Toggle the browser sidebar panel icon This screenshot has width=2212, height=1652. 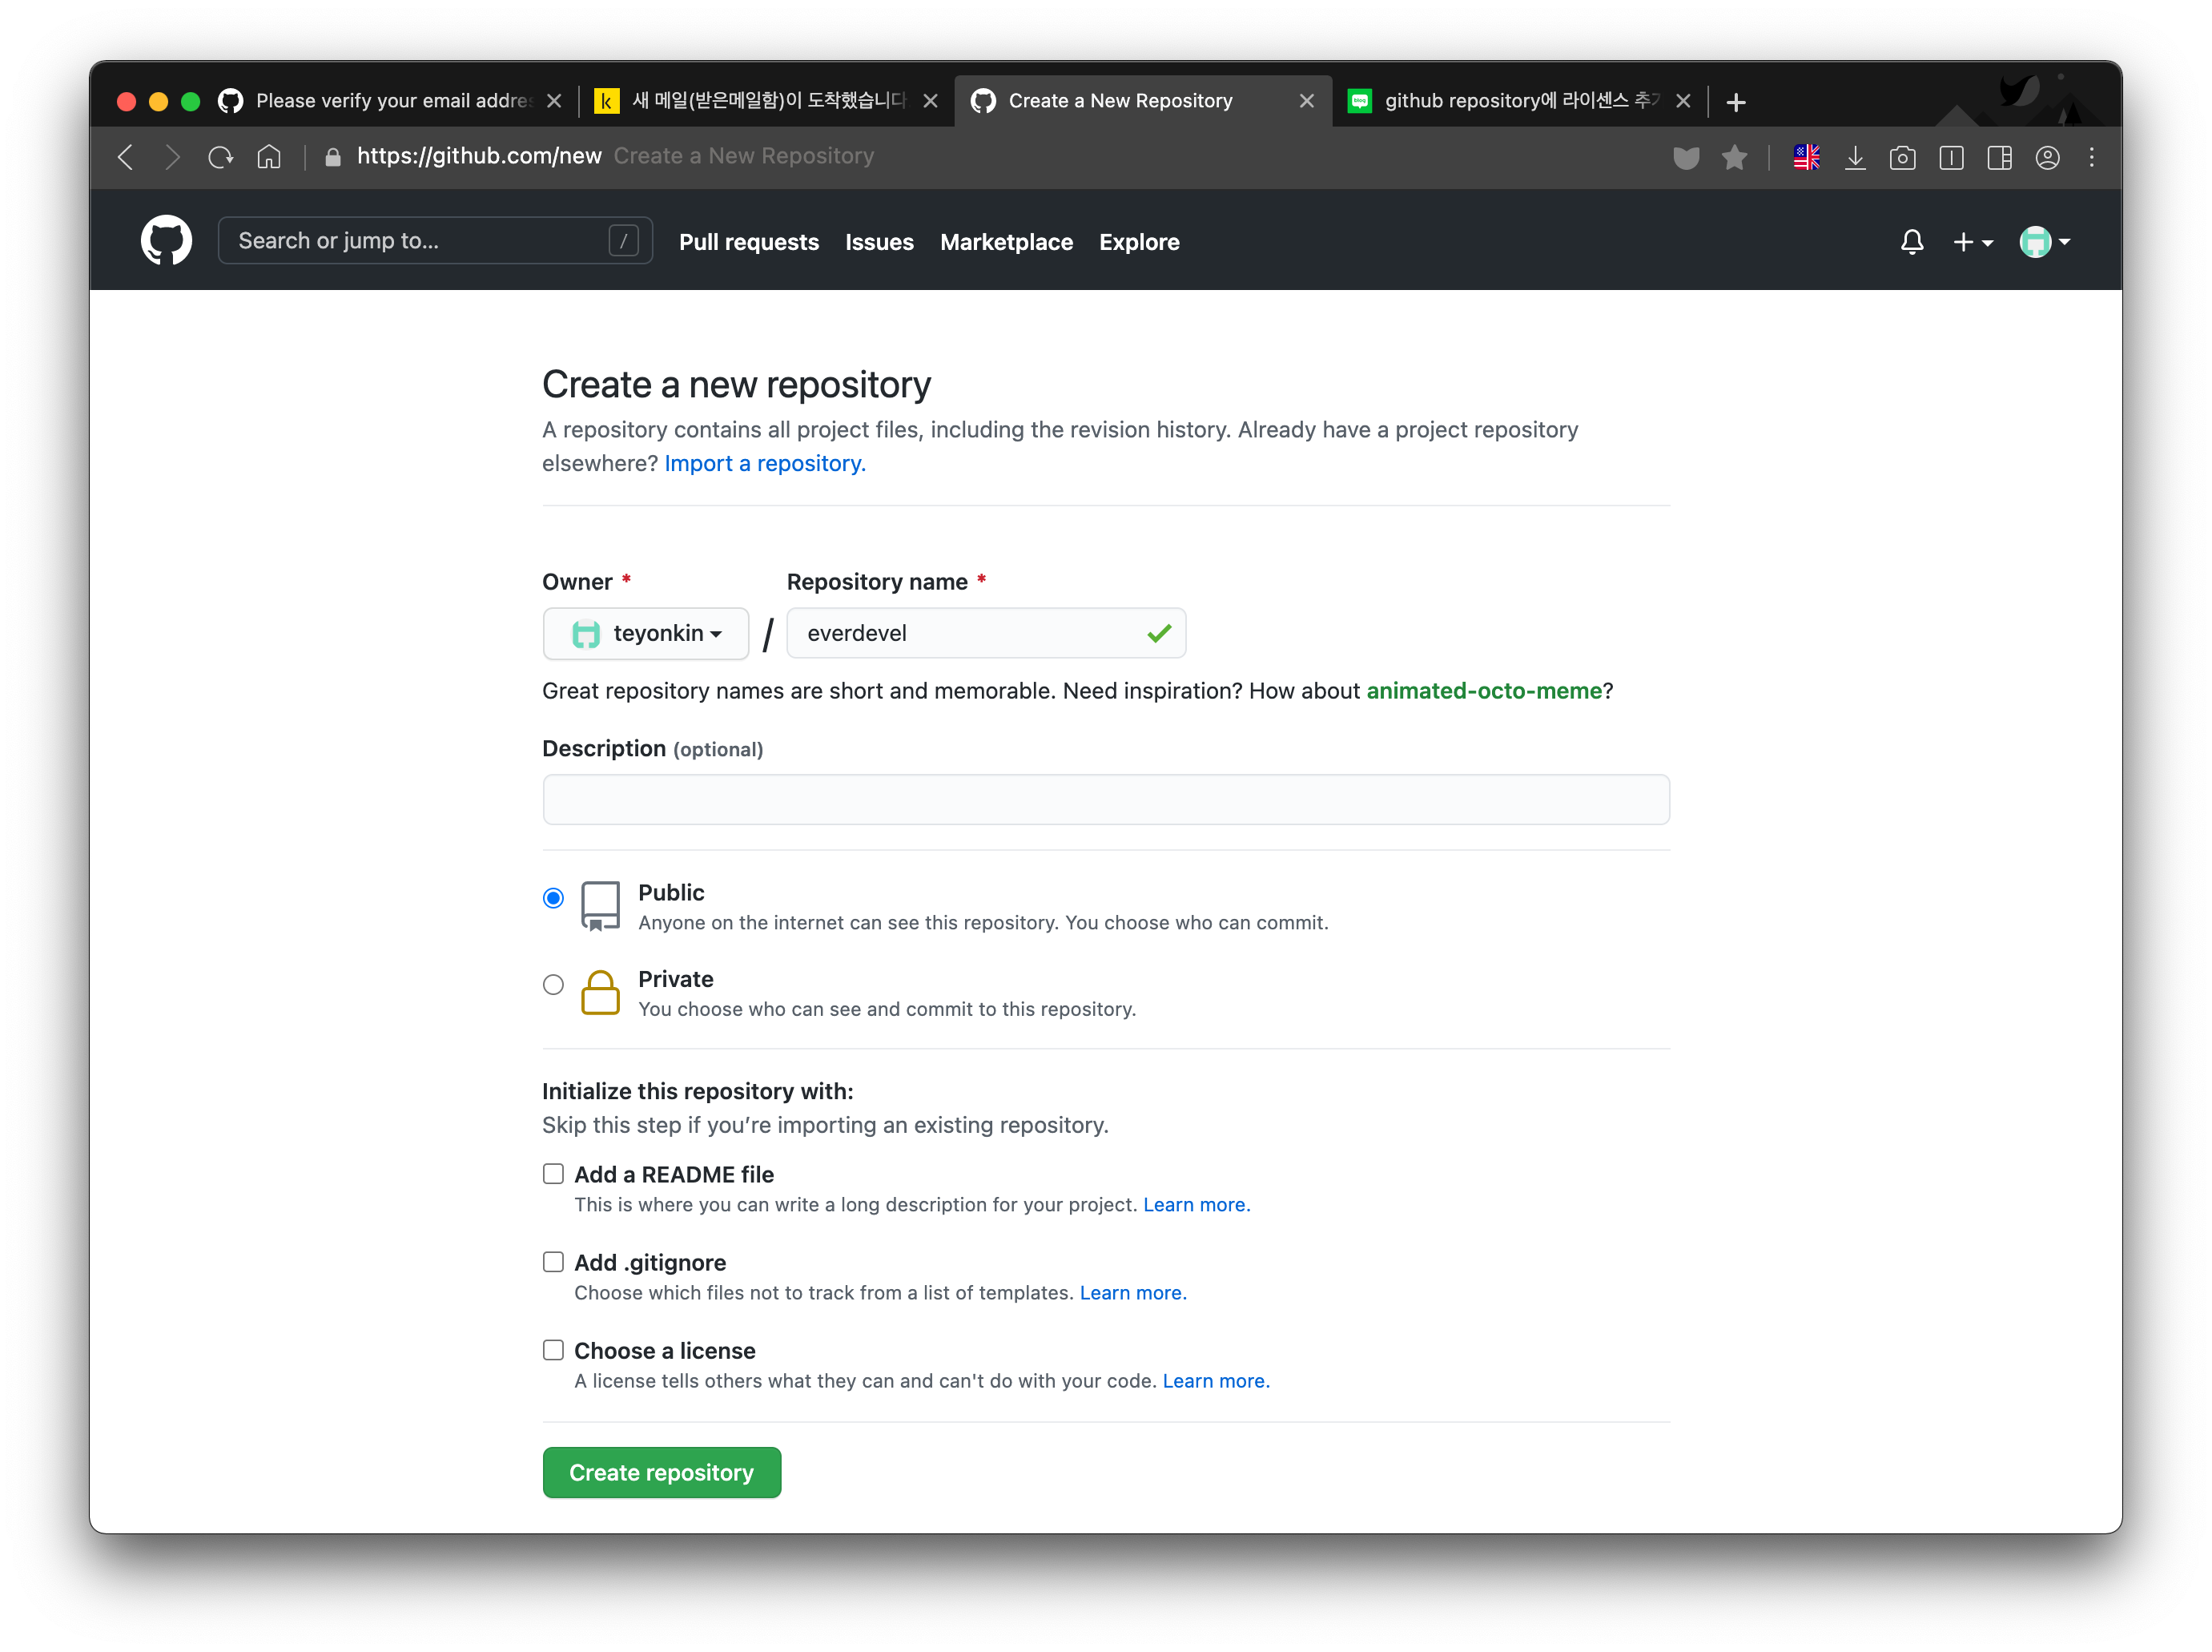1950,157
